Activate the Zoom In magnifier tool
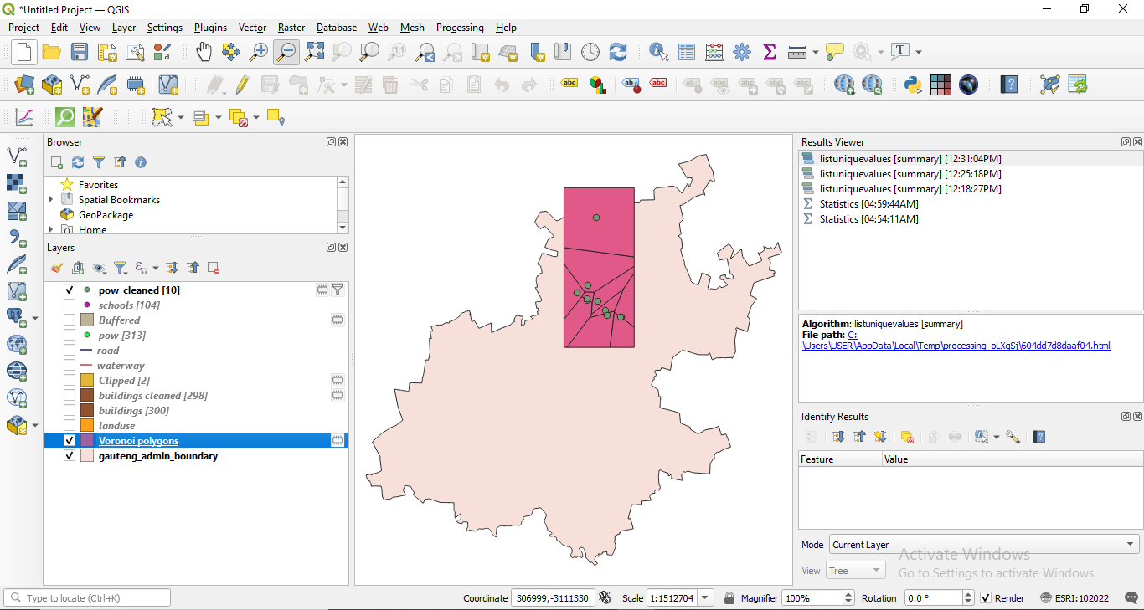The width and height of the screenshot is (1144, 610). (259, 52)
